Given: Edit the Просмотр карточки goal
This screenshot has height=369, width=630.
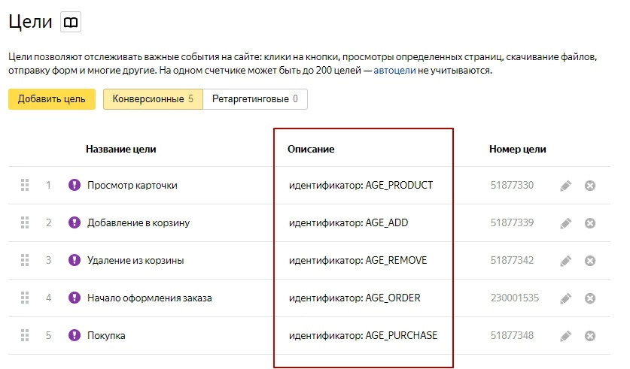Looking at the screenshot, I should coord(566,185).
